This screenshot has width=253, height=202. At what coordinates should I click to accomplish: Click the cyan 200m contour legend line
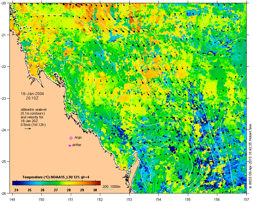(x=108, y=189)
